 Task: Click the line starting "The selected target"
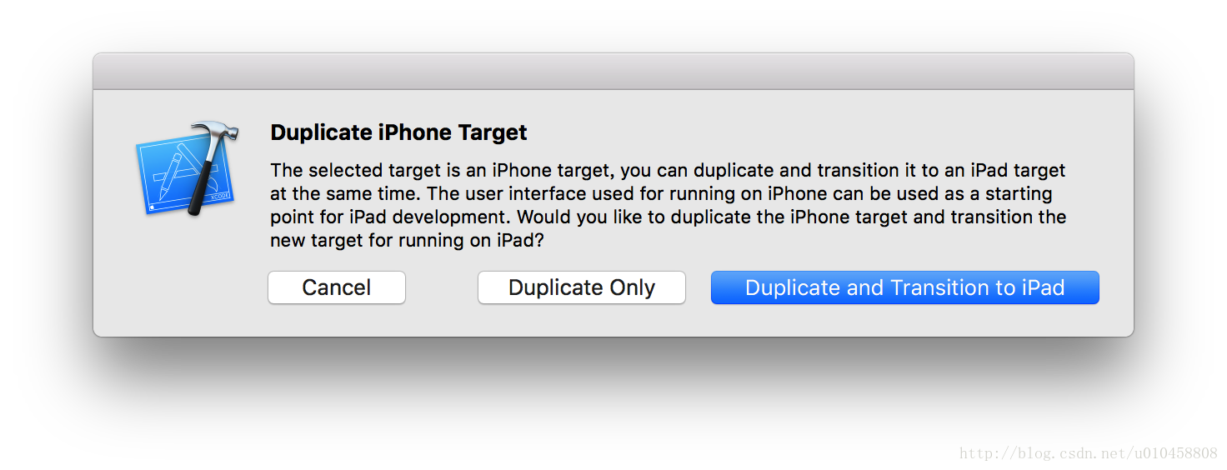(668, 170)
